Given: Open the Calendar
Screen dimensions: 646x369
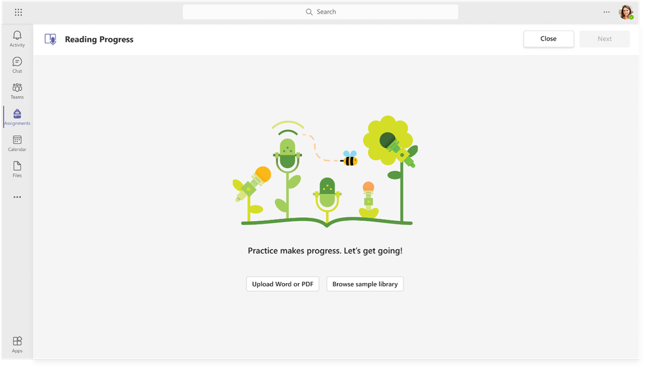Looking at the screenshot, I should click(17, 143).
